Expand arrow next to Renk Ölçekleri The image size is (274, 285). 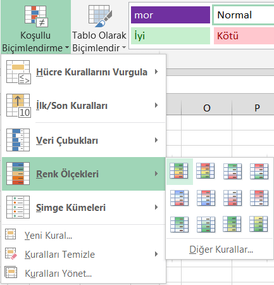[x=156, y=174]
